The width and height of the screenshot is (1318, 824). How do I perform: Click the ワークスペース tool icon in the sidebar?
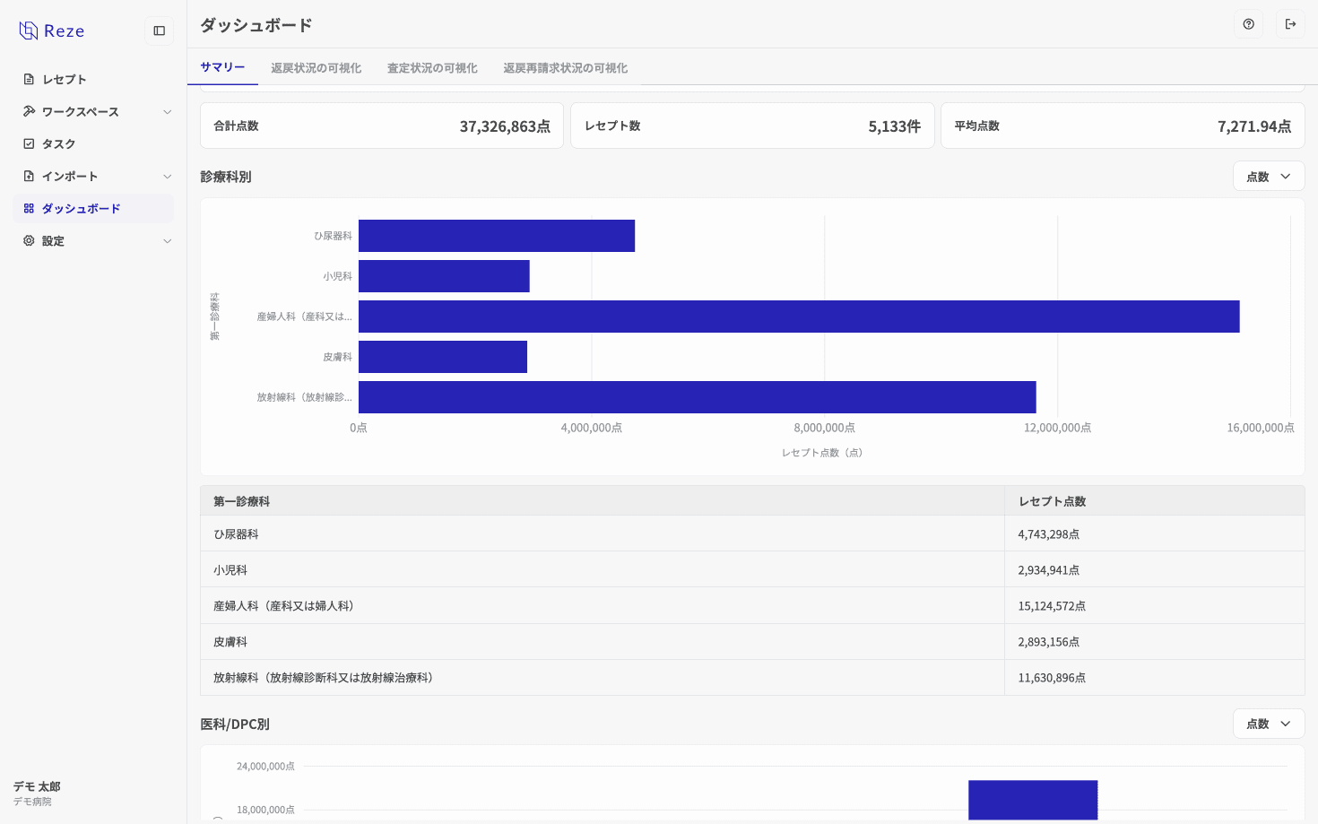coord(29,112)
